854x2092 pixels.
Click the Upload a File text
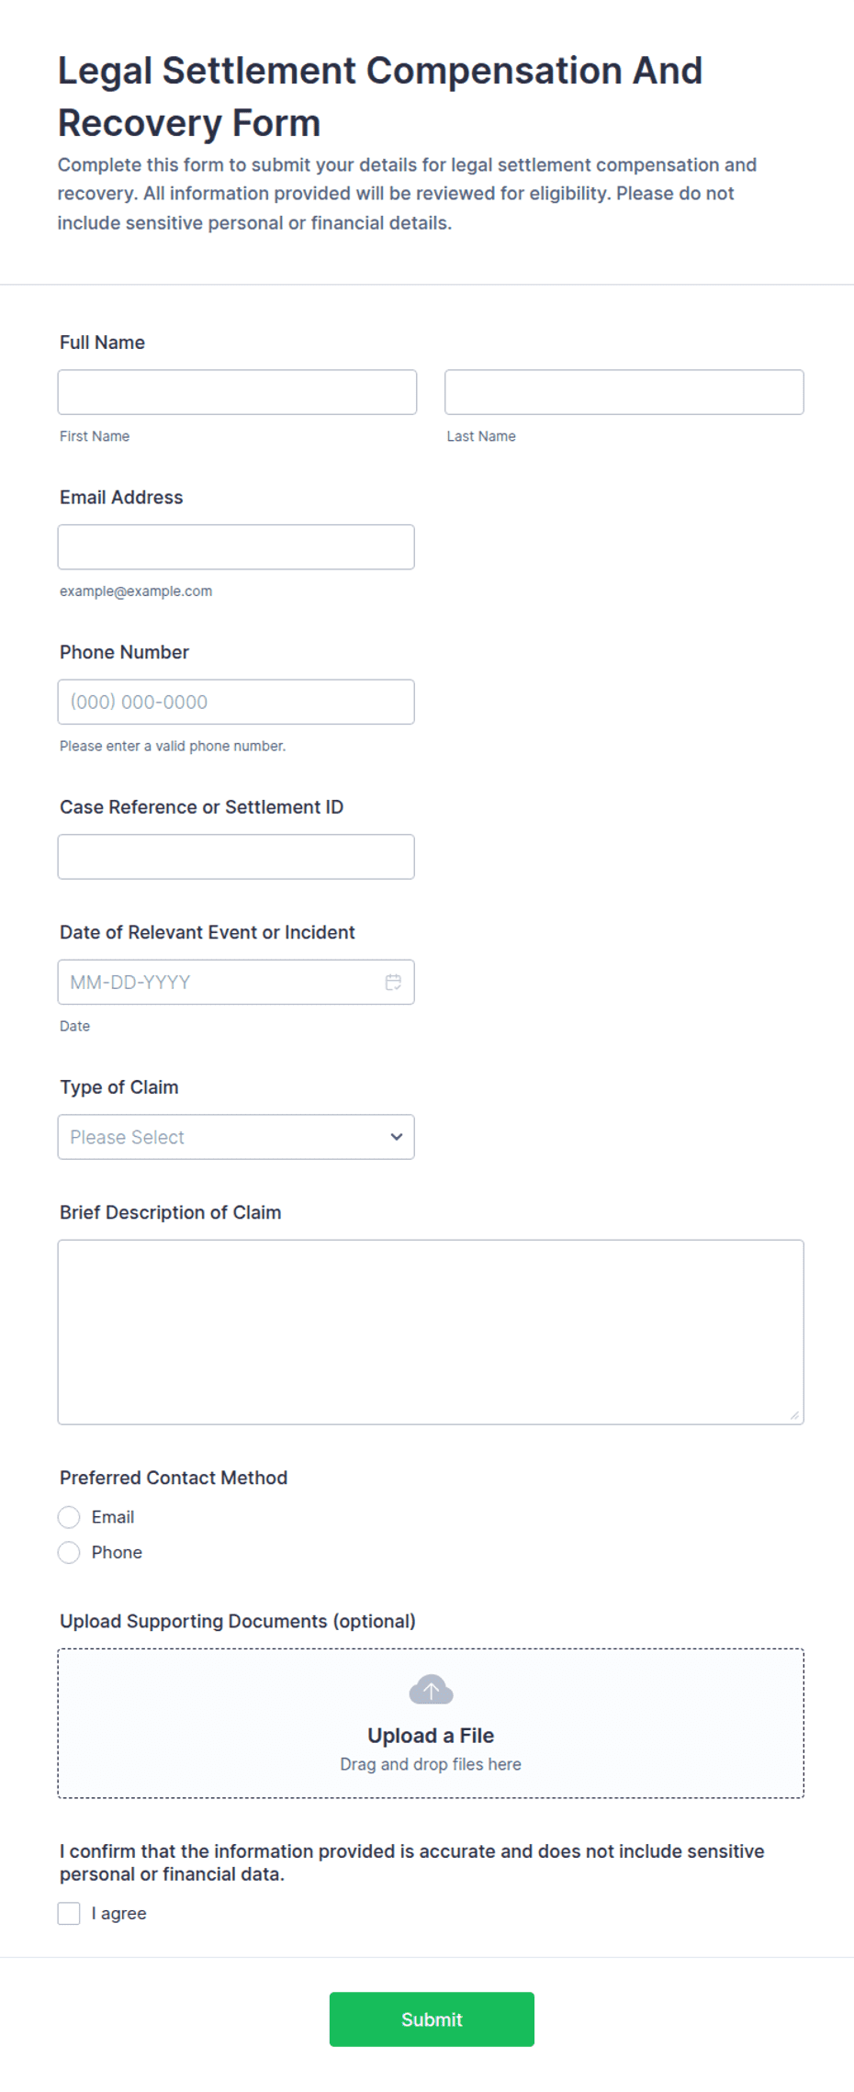coord(431,1735)
